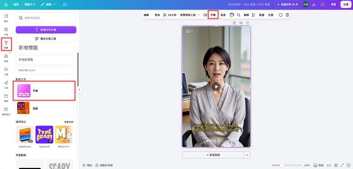The width and height of the screenshot is (353, 169).
Task: Open the 範本 templates sidebar tab
Action: 6,18
